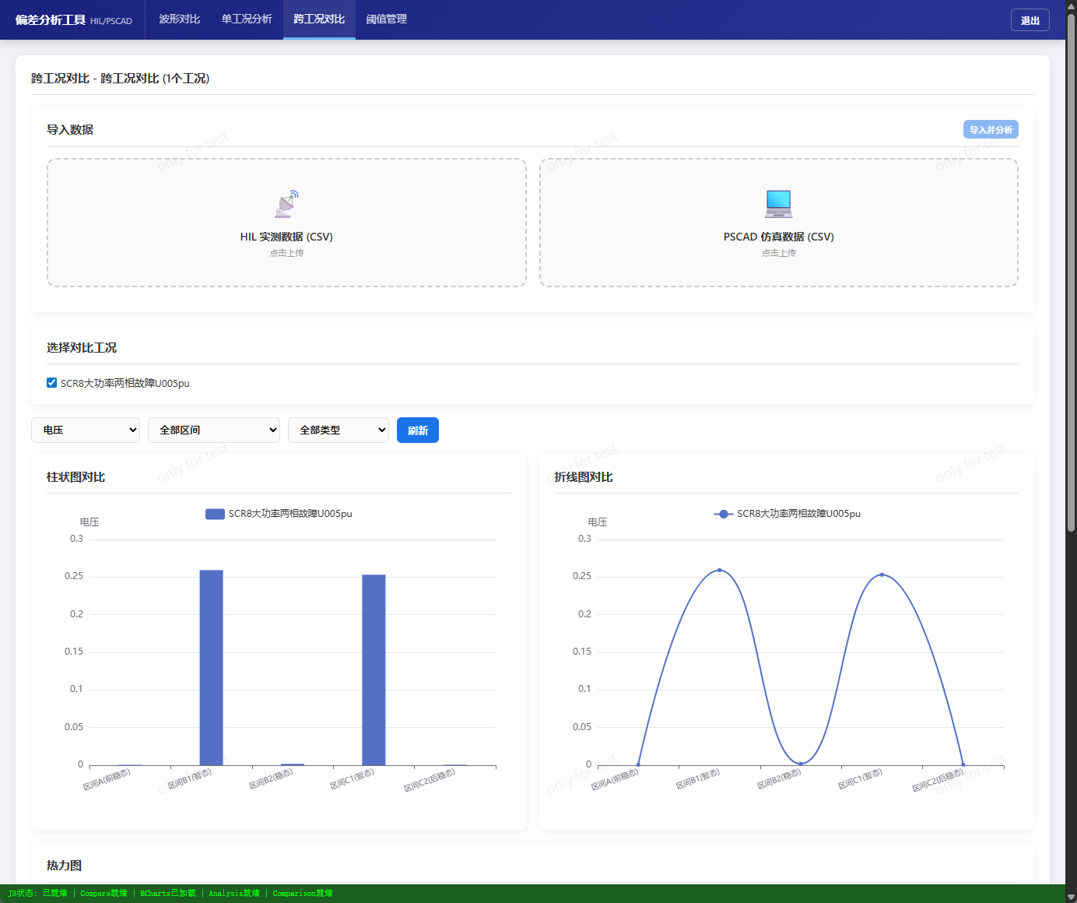The width and height of the screenshot is (1077, 903).
Task: Click the Analysis就绪 status entry
Action: [x=234, y=894]
